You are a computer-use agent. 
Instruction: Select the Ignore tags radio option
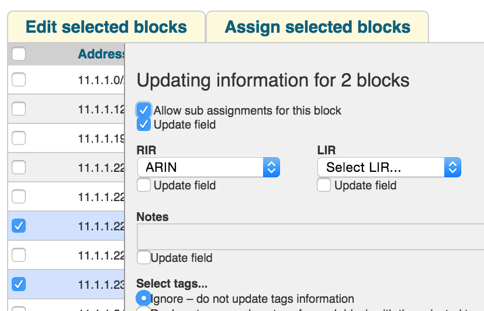click(x=143, y=298)
